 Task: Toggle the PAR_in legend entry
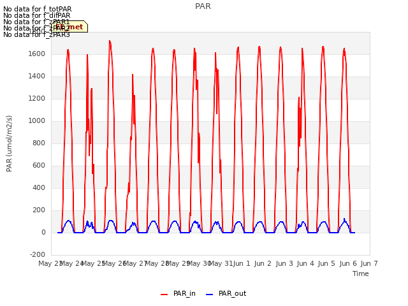pyautogui.click(x=178, y=294)
